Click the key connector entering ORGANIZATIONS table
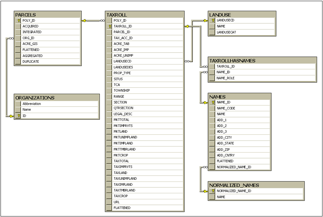Screen dimensions: 323x217 click(12, 116)
